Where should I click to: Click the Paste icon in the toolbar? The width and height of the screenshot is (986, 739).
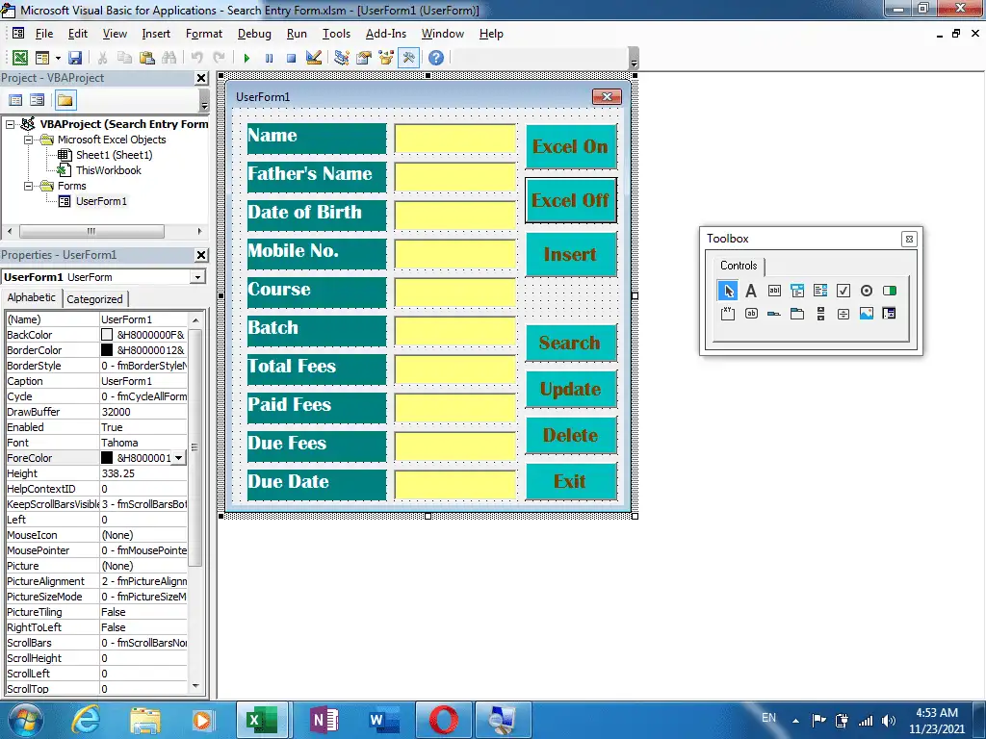[147, 58]
